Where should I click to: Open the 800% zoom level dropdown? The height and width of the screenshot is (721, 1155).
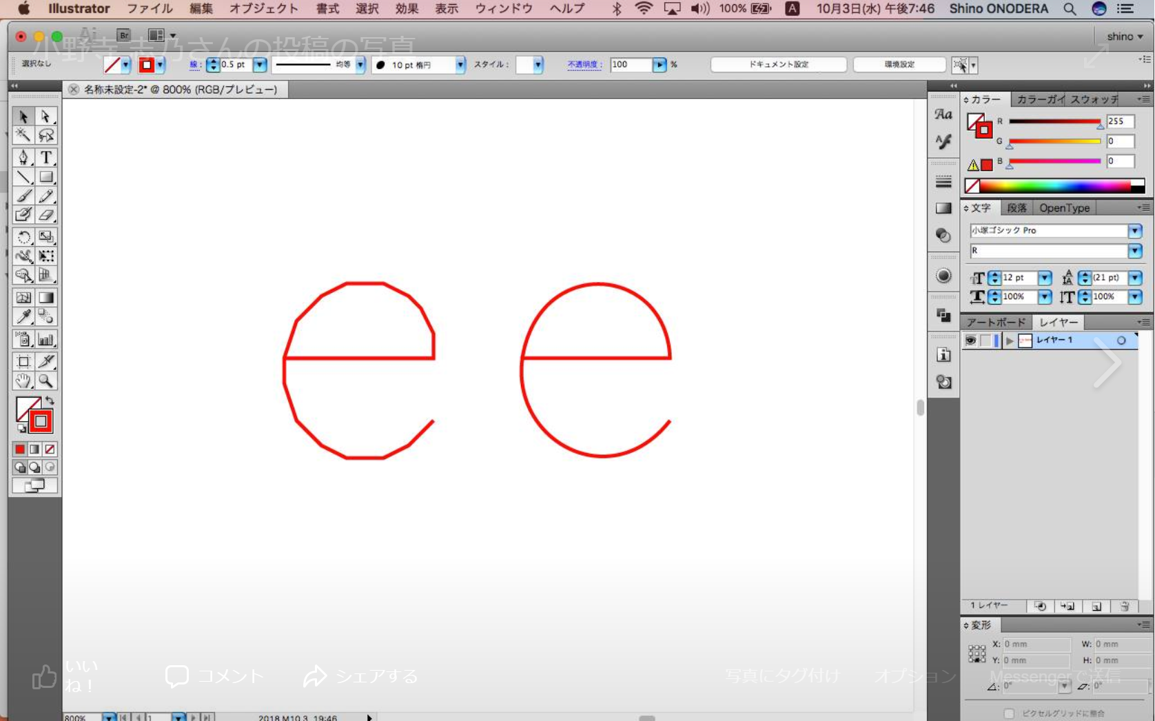point(110,717)
